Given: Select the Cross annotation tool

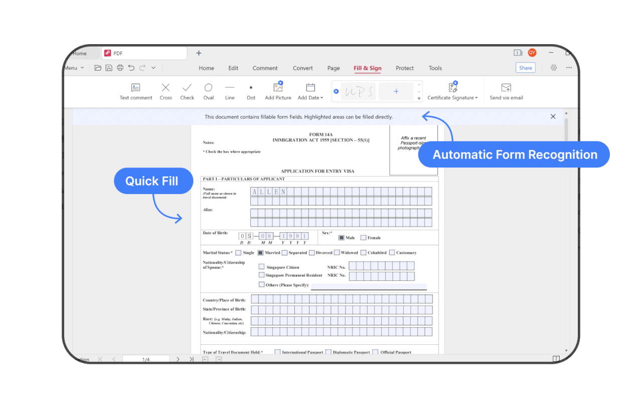Looking at the screenshot, I should click(x=166, y=91).
